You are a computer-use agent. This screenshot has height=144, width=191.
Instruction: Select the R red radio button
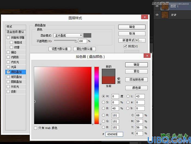coord(103,115)
